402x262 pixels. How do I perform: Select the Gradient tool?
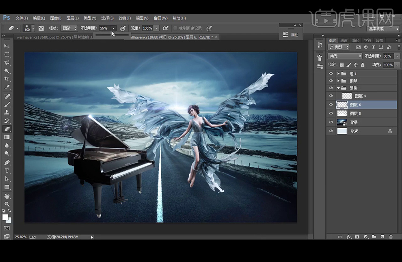[7, 137]
